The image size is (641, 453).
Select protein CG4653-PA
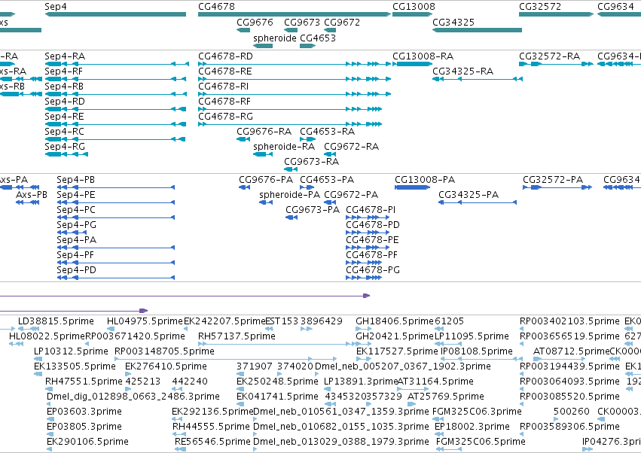tap(327, 180)
